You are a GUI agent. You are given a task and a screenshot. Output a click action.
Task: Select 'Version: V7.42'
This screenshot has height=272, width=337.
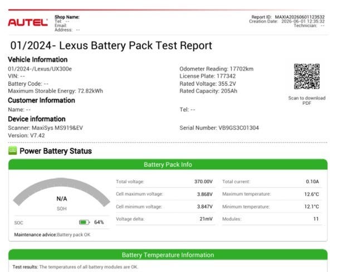click(26, 135)
